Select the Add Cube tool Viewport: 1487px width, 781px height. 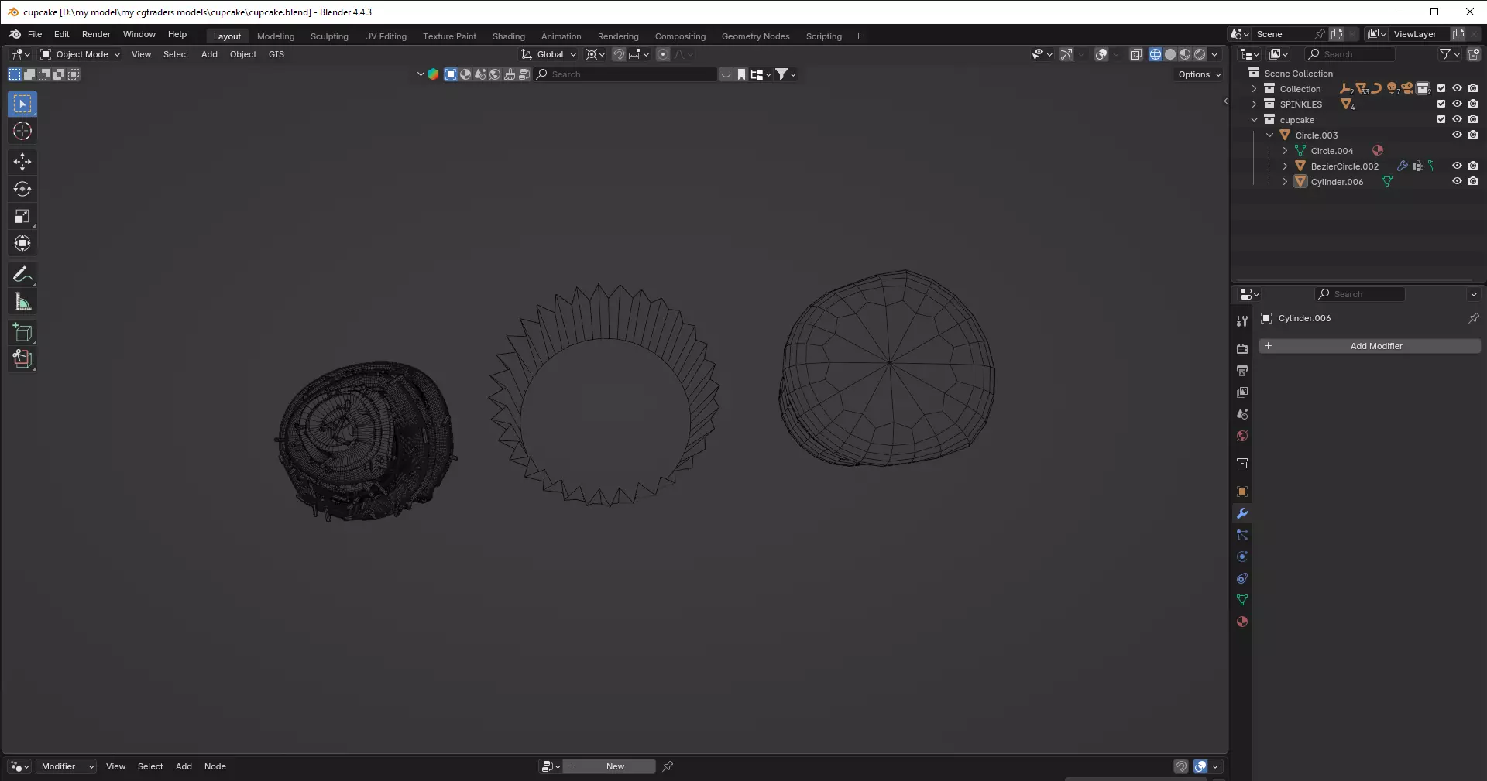coord(22,333)
